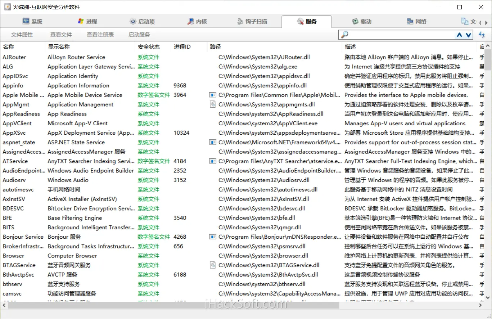This screenshot has width=492, height=319.
Task: Select the 驱动 tab
Action: coord(362,22)
